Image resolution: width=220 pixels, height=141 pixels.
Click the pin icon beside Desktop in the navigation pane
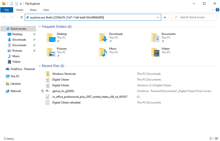pos(34,34)
